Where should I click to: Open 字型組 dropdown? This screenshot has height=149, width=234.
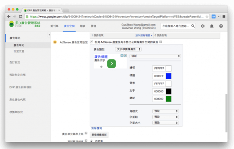pyautogui.click(x=165, y=117)
